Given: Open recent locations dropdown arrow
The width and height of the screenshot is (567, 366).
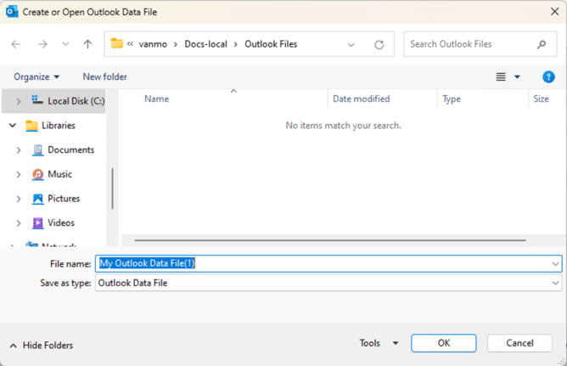Looking at the screenshot, I should tap(65, 44).
